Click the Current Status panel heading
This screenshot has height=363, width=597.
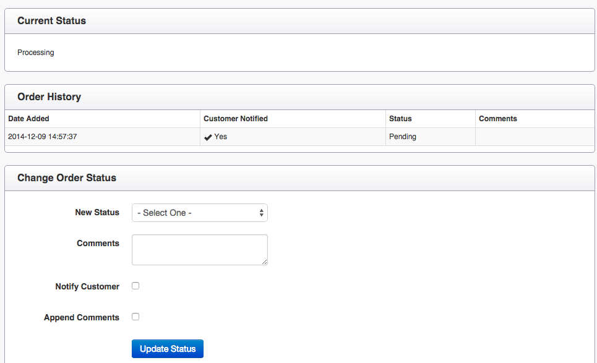pyautogui.click(x=51, y=21)
